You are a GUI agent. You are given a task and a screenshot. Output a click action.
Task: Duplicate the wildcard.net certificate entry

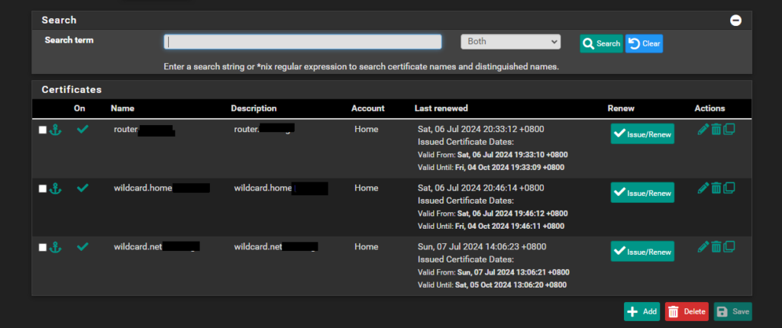[x=729, y=246]
